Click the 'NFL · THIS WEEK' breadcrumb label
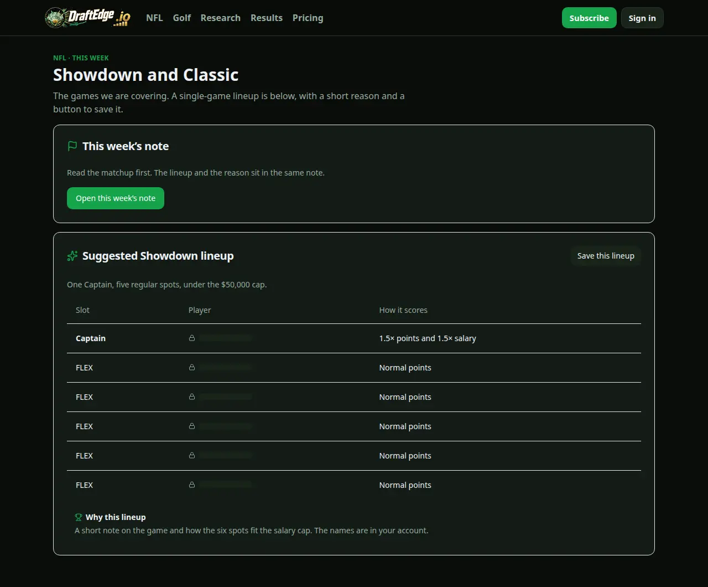The height and width of the screenshot is (587, 708). pyautogui.click(x=81, y=58)
